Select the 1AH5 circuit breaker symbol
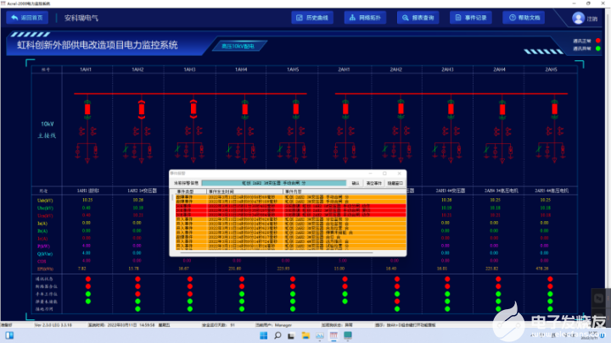 click(296, 109)
